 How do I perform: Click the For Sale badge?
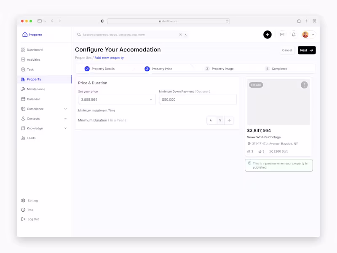click(x=256, y=85)
